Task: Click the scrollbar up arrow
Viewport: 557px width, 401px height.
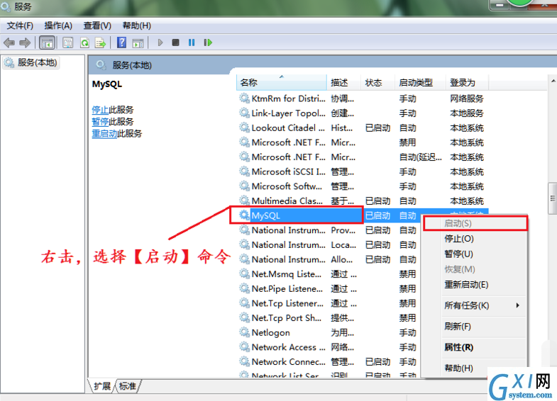Action: click(553, 81)
